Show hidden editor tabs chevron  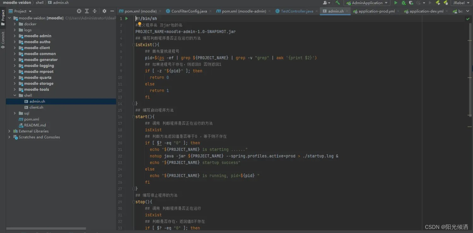pos(468,11)
